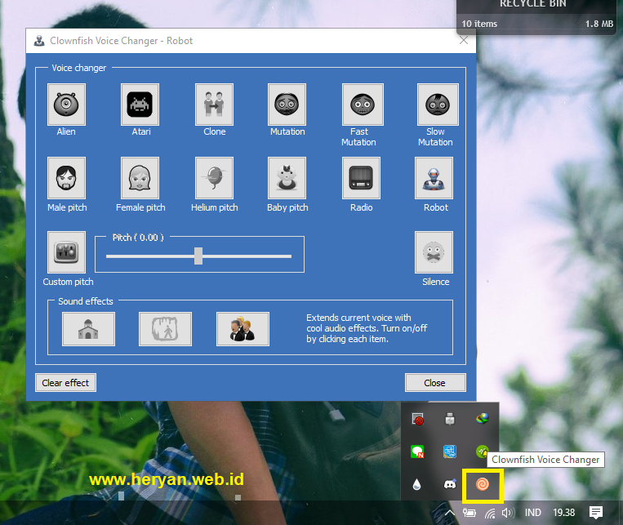The image size is (623, 525).
Task: Open Wi-Fi network settings icon
Action: tap(490, 513)
